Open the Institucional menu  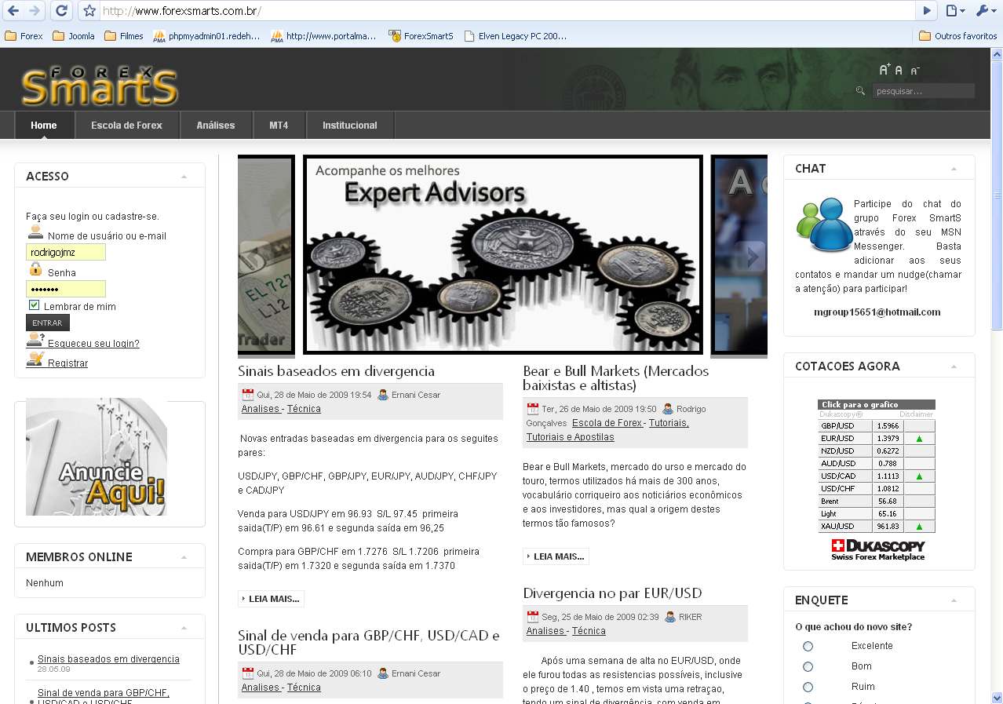(x=350, y=125)
